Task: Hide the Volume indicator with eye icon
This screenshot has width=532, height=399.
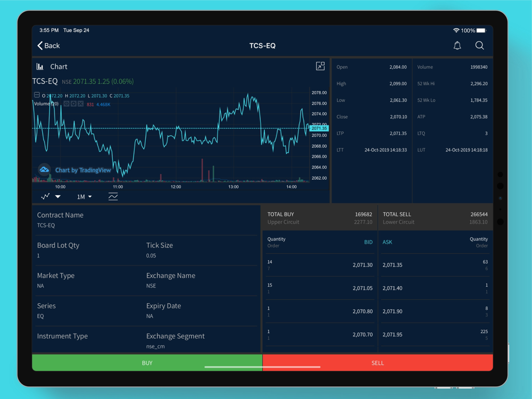Action: click(x=66, y=104)
